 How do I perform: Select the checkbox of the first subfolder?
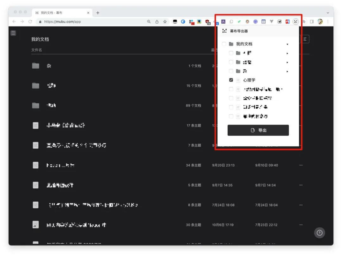pos(231,53)
